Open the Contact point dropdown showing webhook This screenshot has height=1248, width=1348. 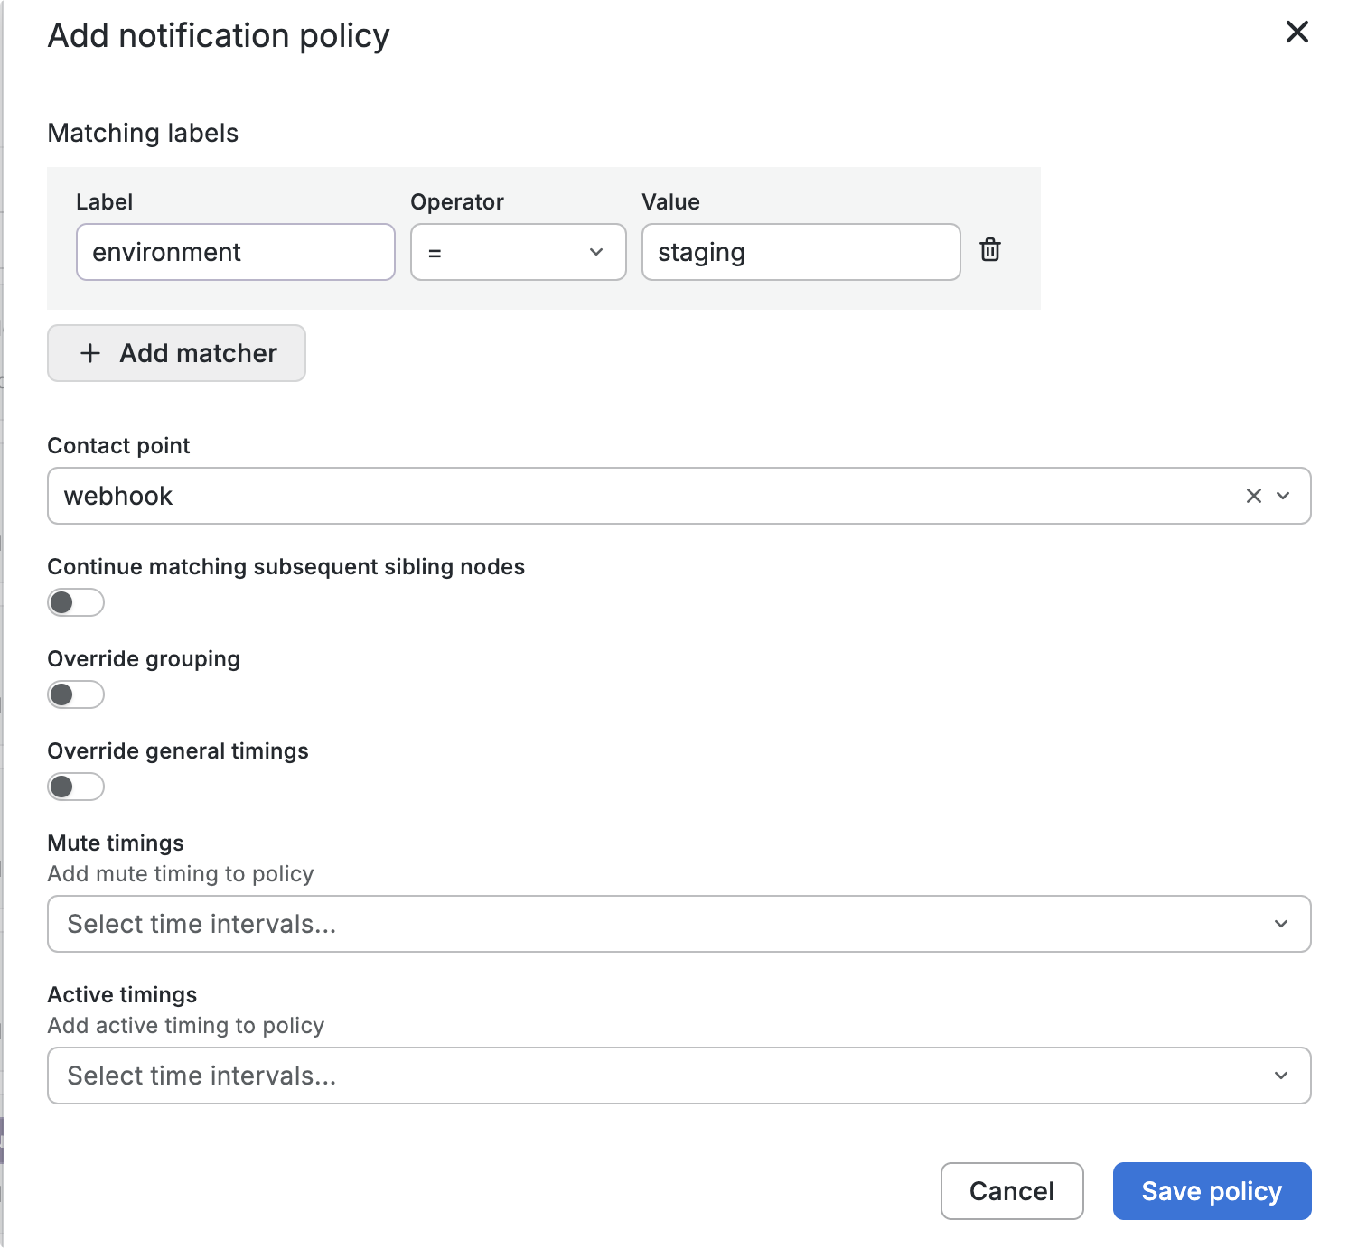point(632,496)
